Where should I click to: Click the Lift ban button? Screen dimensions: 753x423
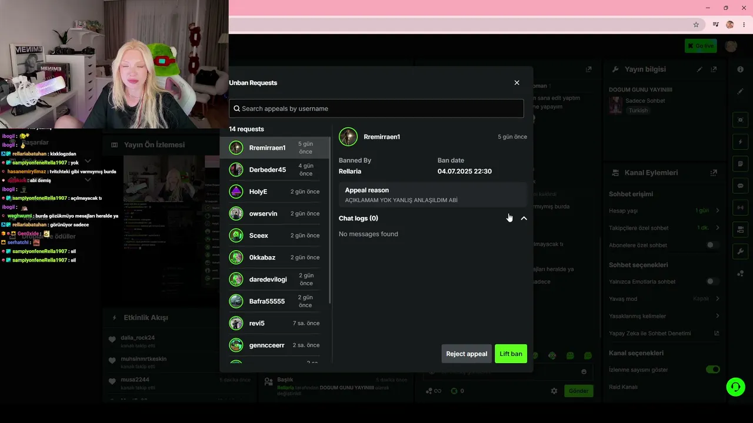tap(511, 354)
